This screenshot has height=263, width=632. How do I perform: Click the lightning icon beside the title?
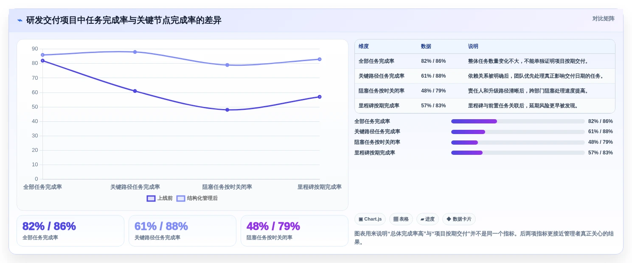pyautogui.click(x=20, y=20)
